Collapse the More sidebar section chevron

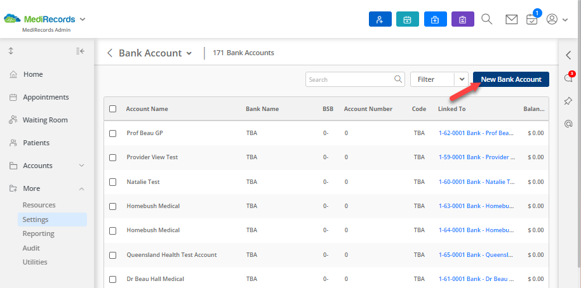pos(82,189)
